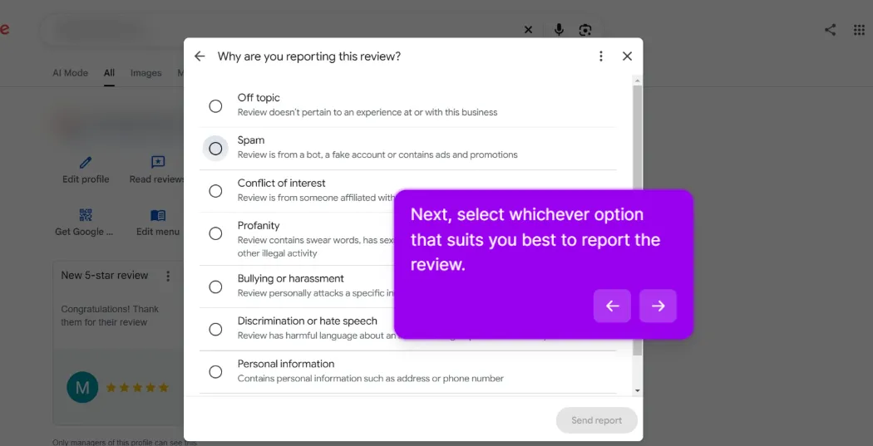
Task: Choose the Conflict of interest radio option
Action: tap(215, 191)
